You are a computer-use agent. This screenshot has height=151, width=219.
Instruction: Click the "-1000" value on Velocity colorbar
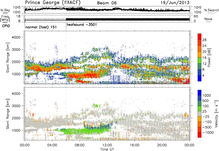(x=208, y=132)
